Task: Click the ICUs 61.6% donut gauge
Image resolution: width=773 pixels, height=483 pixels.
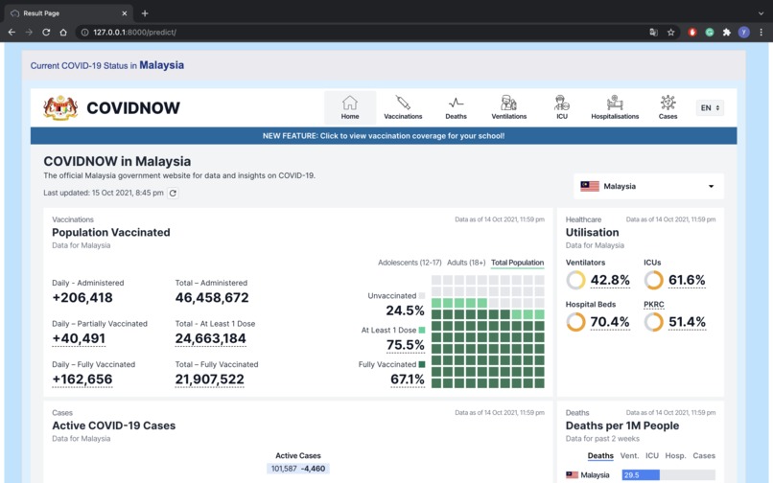Action: pyautogui.click(x=654, y=280)
